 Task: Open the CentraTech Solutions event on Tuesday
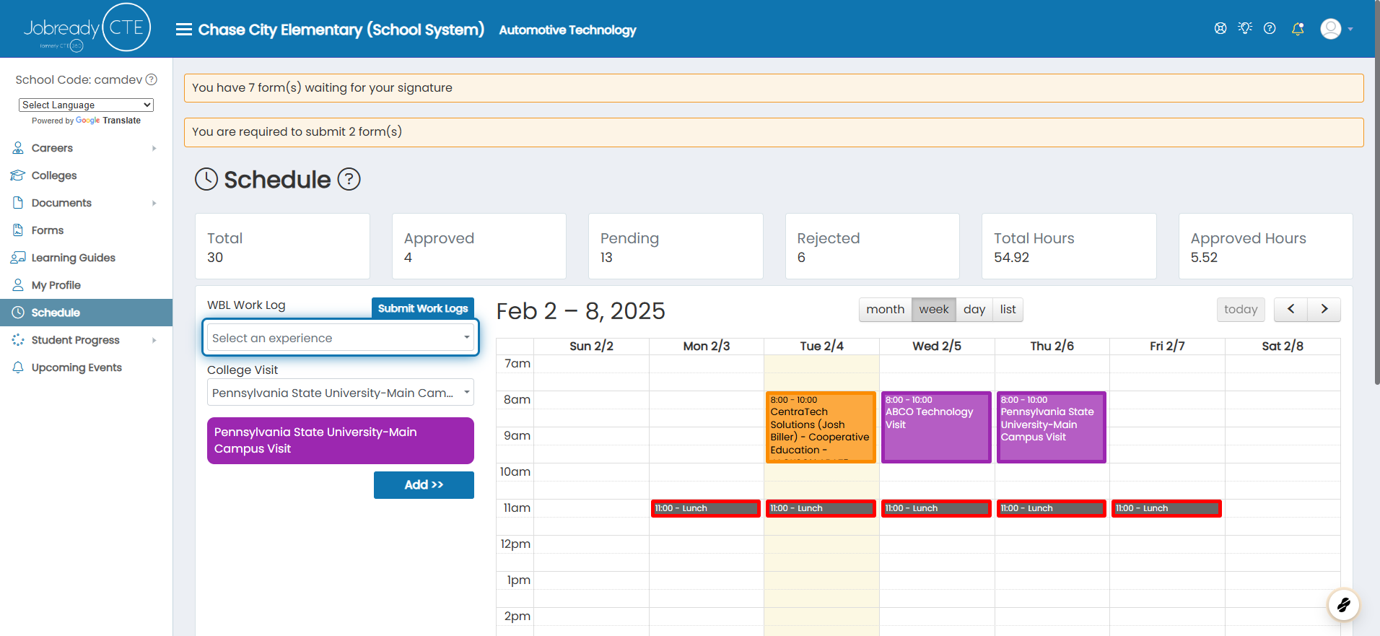821,427
